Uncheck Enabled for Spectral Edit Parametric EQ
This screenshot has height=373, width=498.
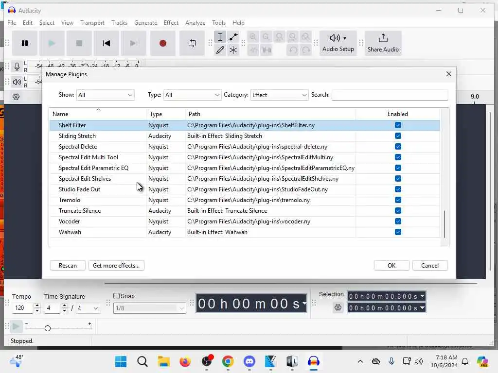click(x=398, y=168)
